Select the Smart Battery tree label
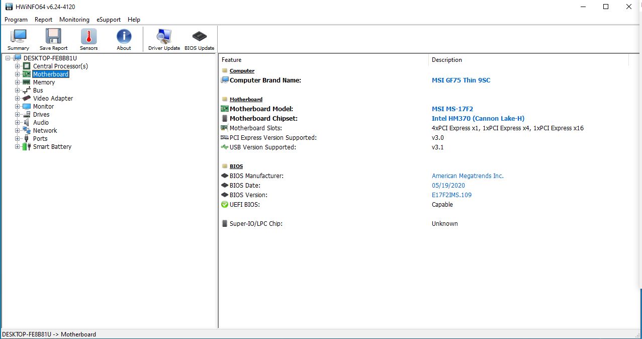The height and width of the screenshot is (339, 642). point(52,146)
